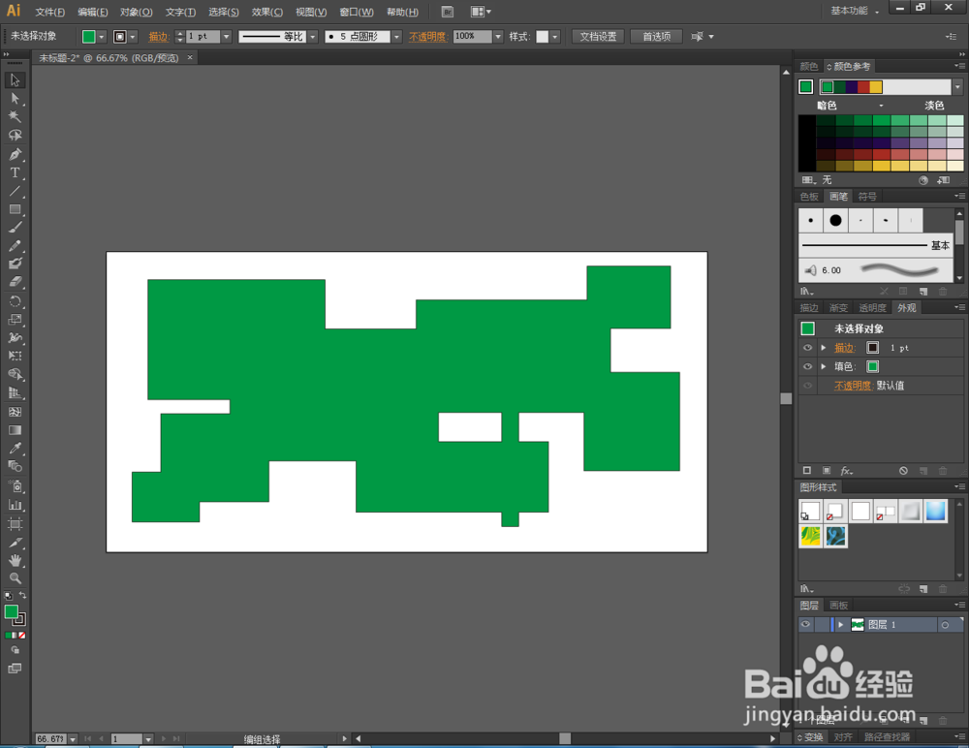The width and height of the screenshot is (969, 748).
Task: Click the zoom level field 66.67%
Action: [x=50, y=738]
